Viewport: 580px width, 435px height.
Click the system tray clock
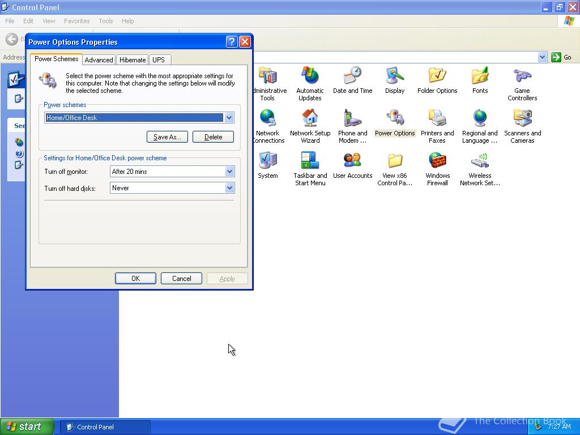tap(559, 427)
